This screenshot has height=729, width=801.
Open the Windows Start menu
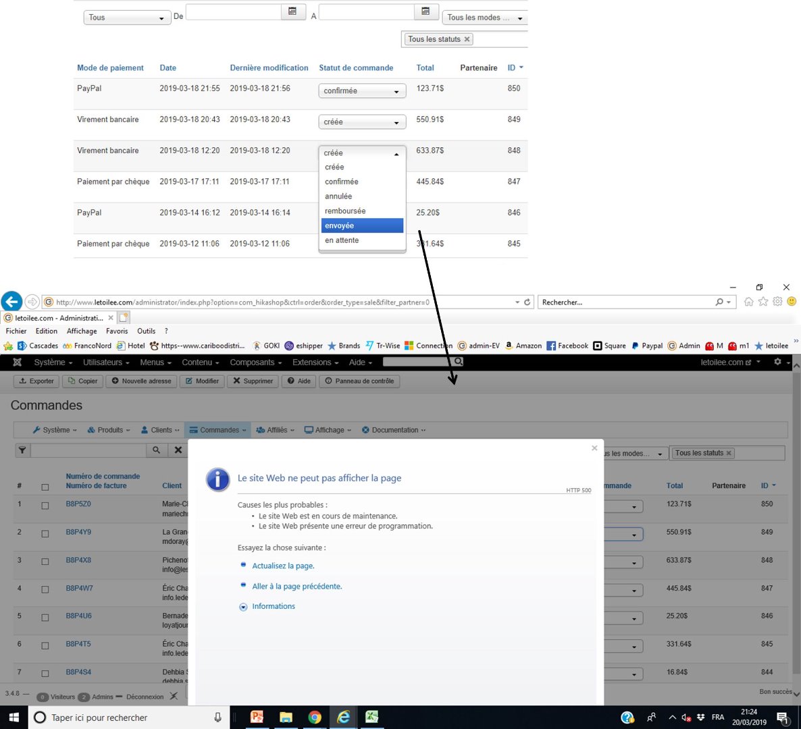pos(14,718)
